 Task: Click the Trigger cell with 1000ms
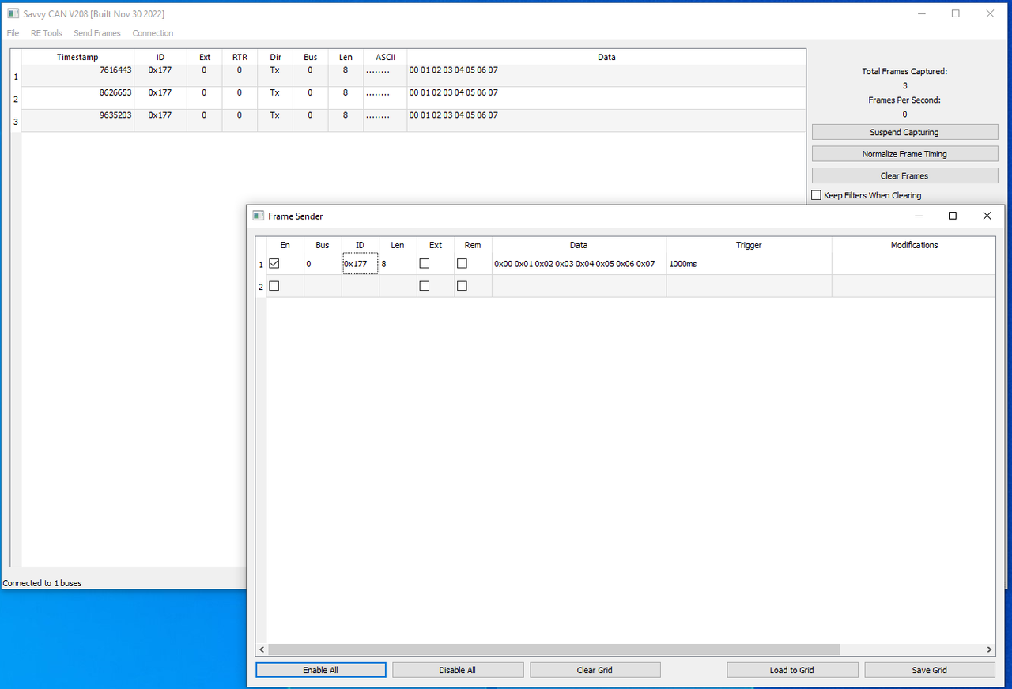pos(749,264)
